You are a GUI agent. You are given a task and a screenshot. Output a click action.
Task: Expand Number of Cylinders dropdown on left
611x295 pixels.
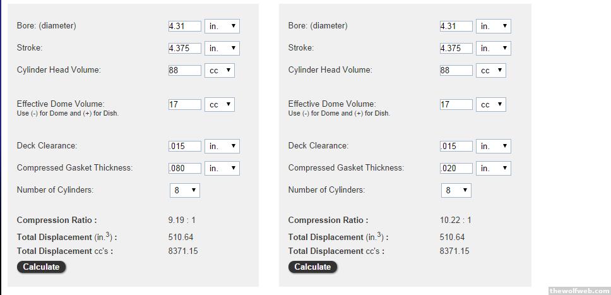[x=185, y=190]
